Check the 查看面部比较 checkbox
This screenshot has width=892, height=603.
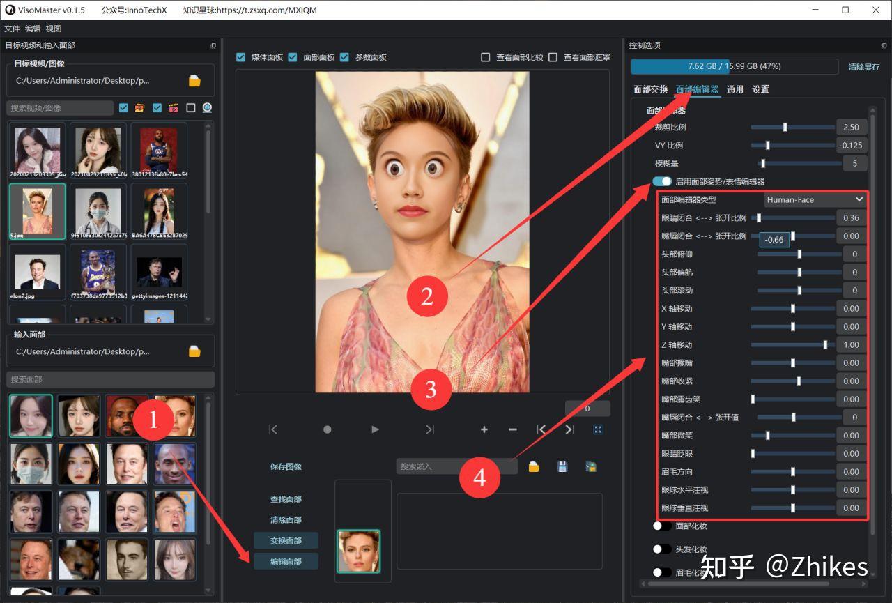tap(486, 57)
